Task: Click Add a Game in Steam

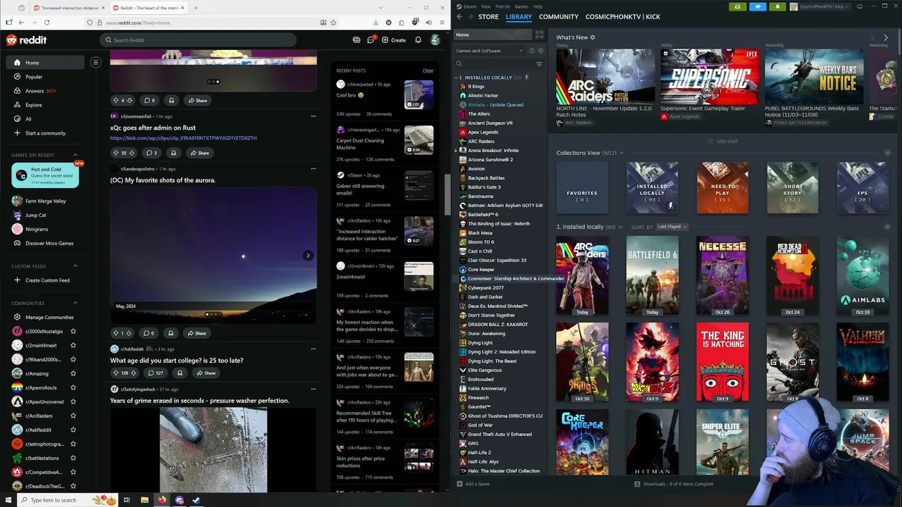Action: [x=473, y=484]
